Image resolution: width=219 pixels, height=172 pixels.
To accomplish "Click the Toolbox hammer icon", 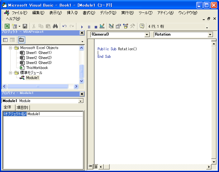I will 132,26.
